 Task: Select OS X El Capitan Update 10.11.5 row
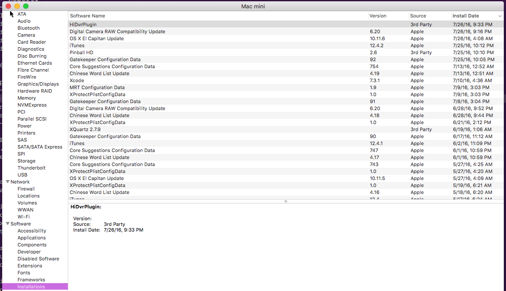tap(286, 178)
